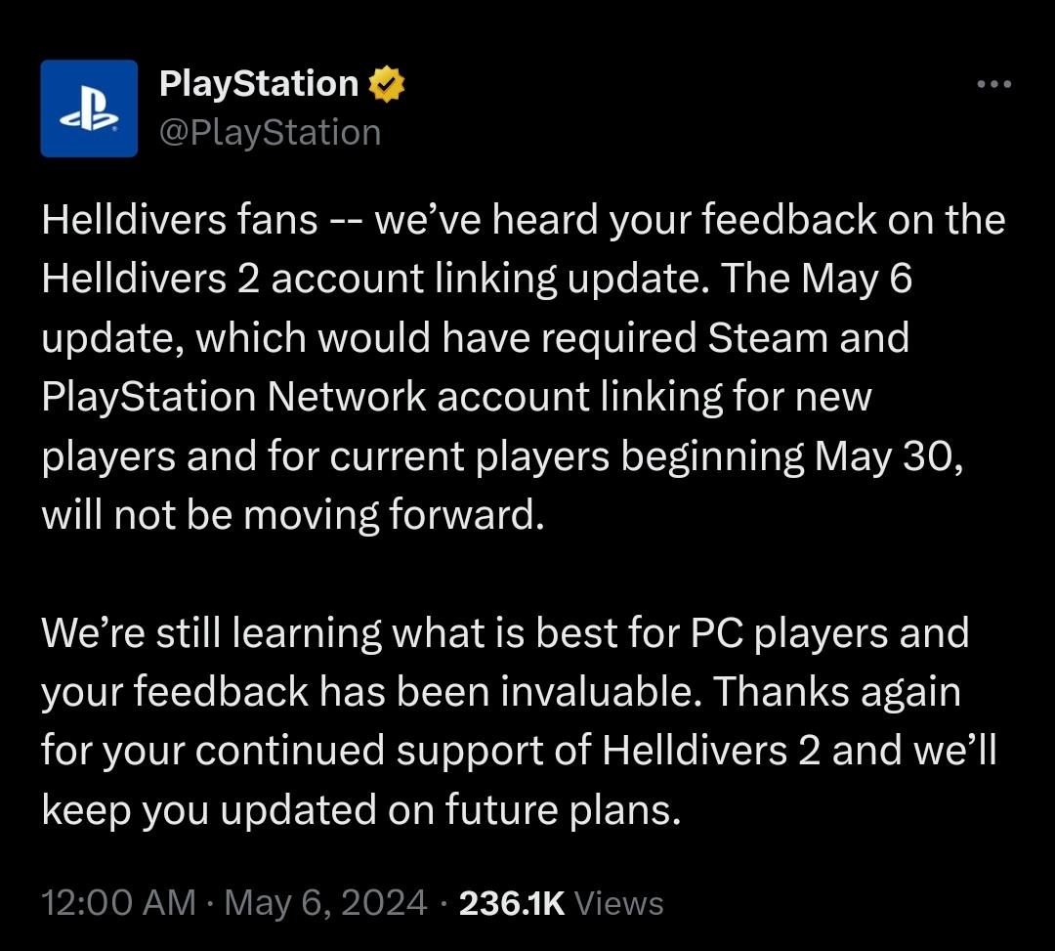Open the three-dot more options menu

click(x=994, y=85)
